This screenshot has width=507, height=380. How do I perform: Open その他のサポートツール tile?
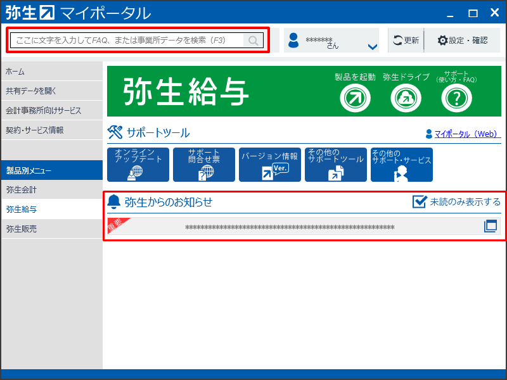[336, 165]
